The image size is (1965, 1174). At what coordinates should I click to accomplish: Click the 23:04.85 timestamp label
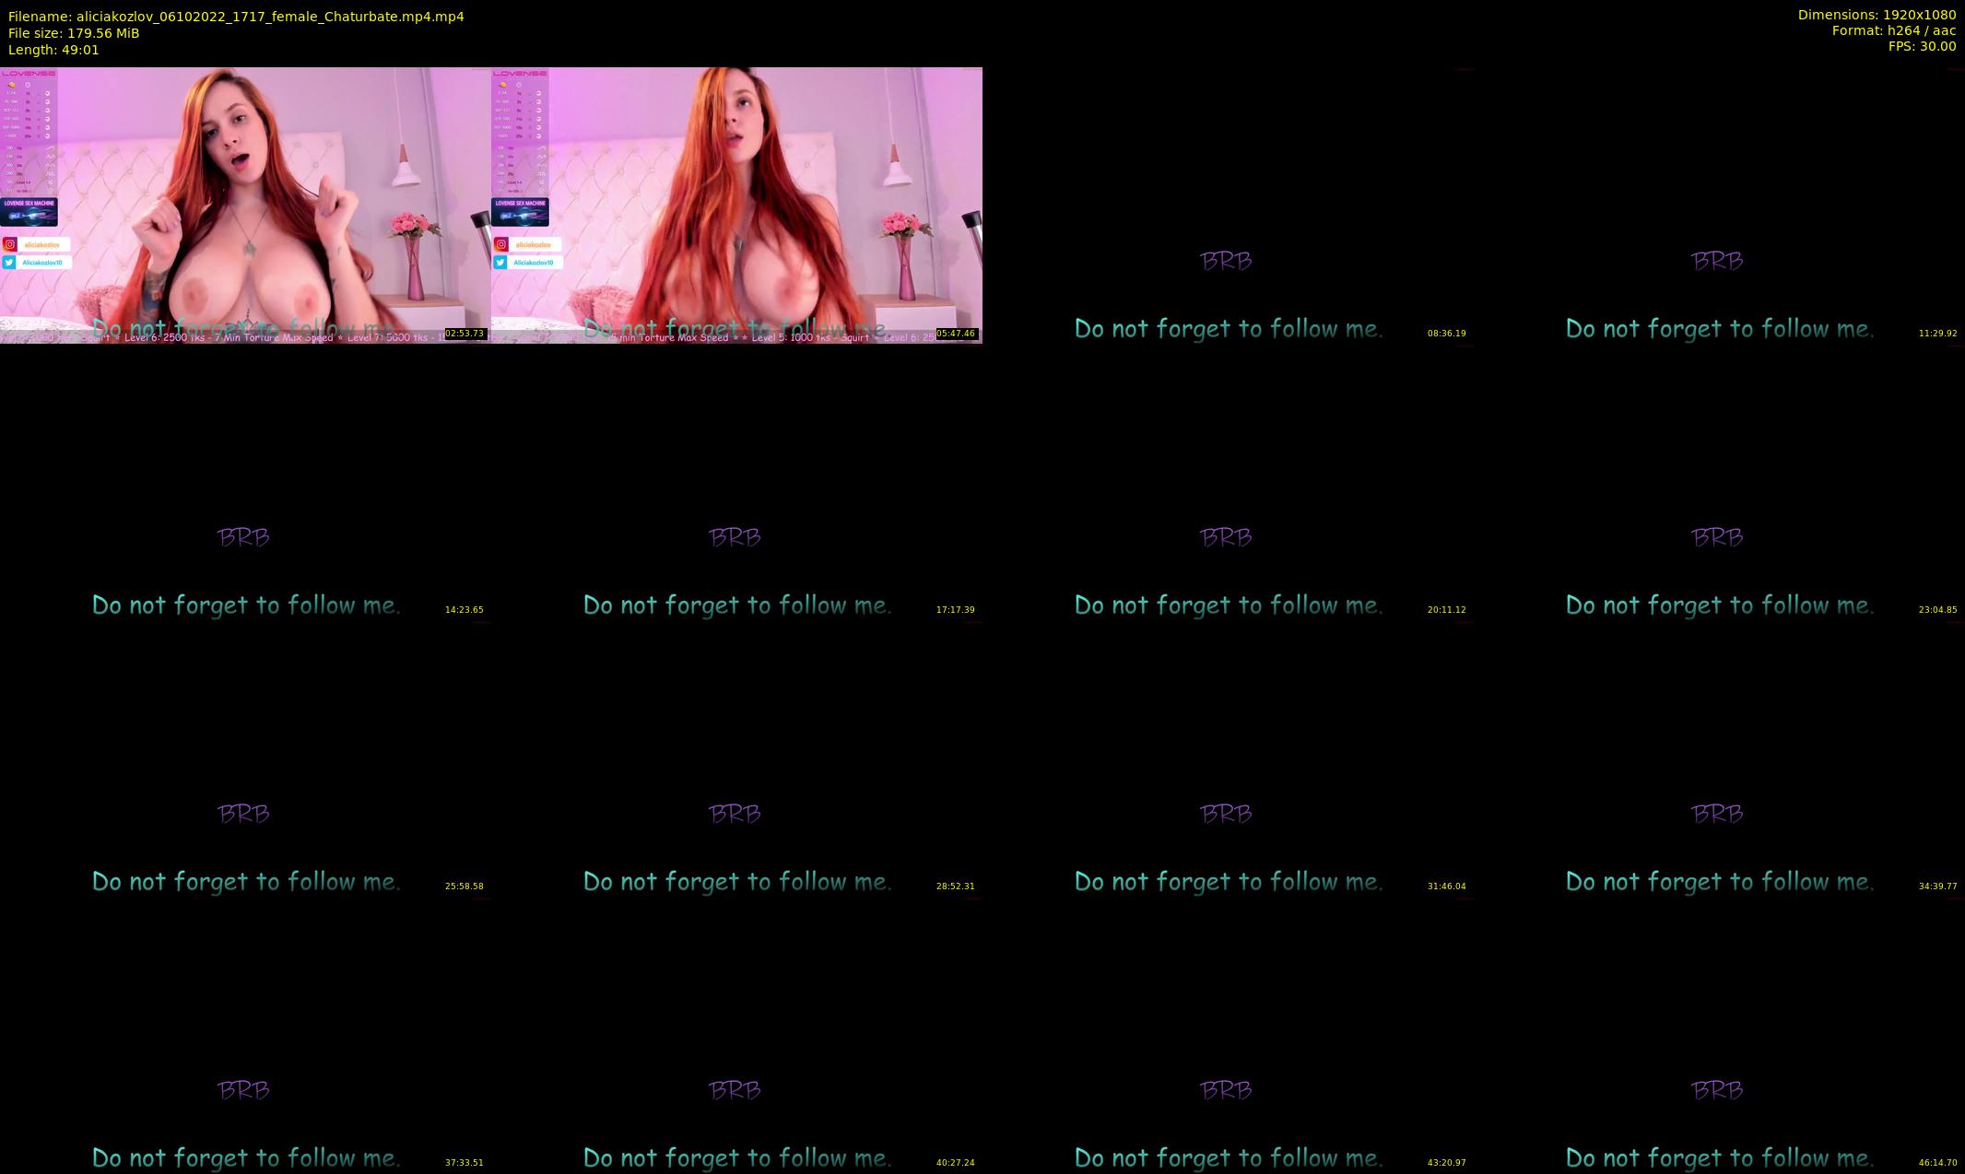pyautogui.click(x=1938, y=610)
